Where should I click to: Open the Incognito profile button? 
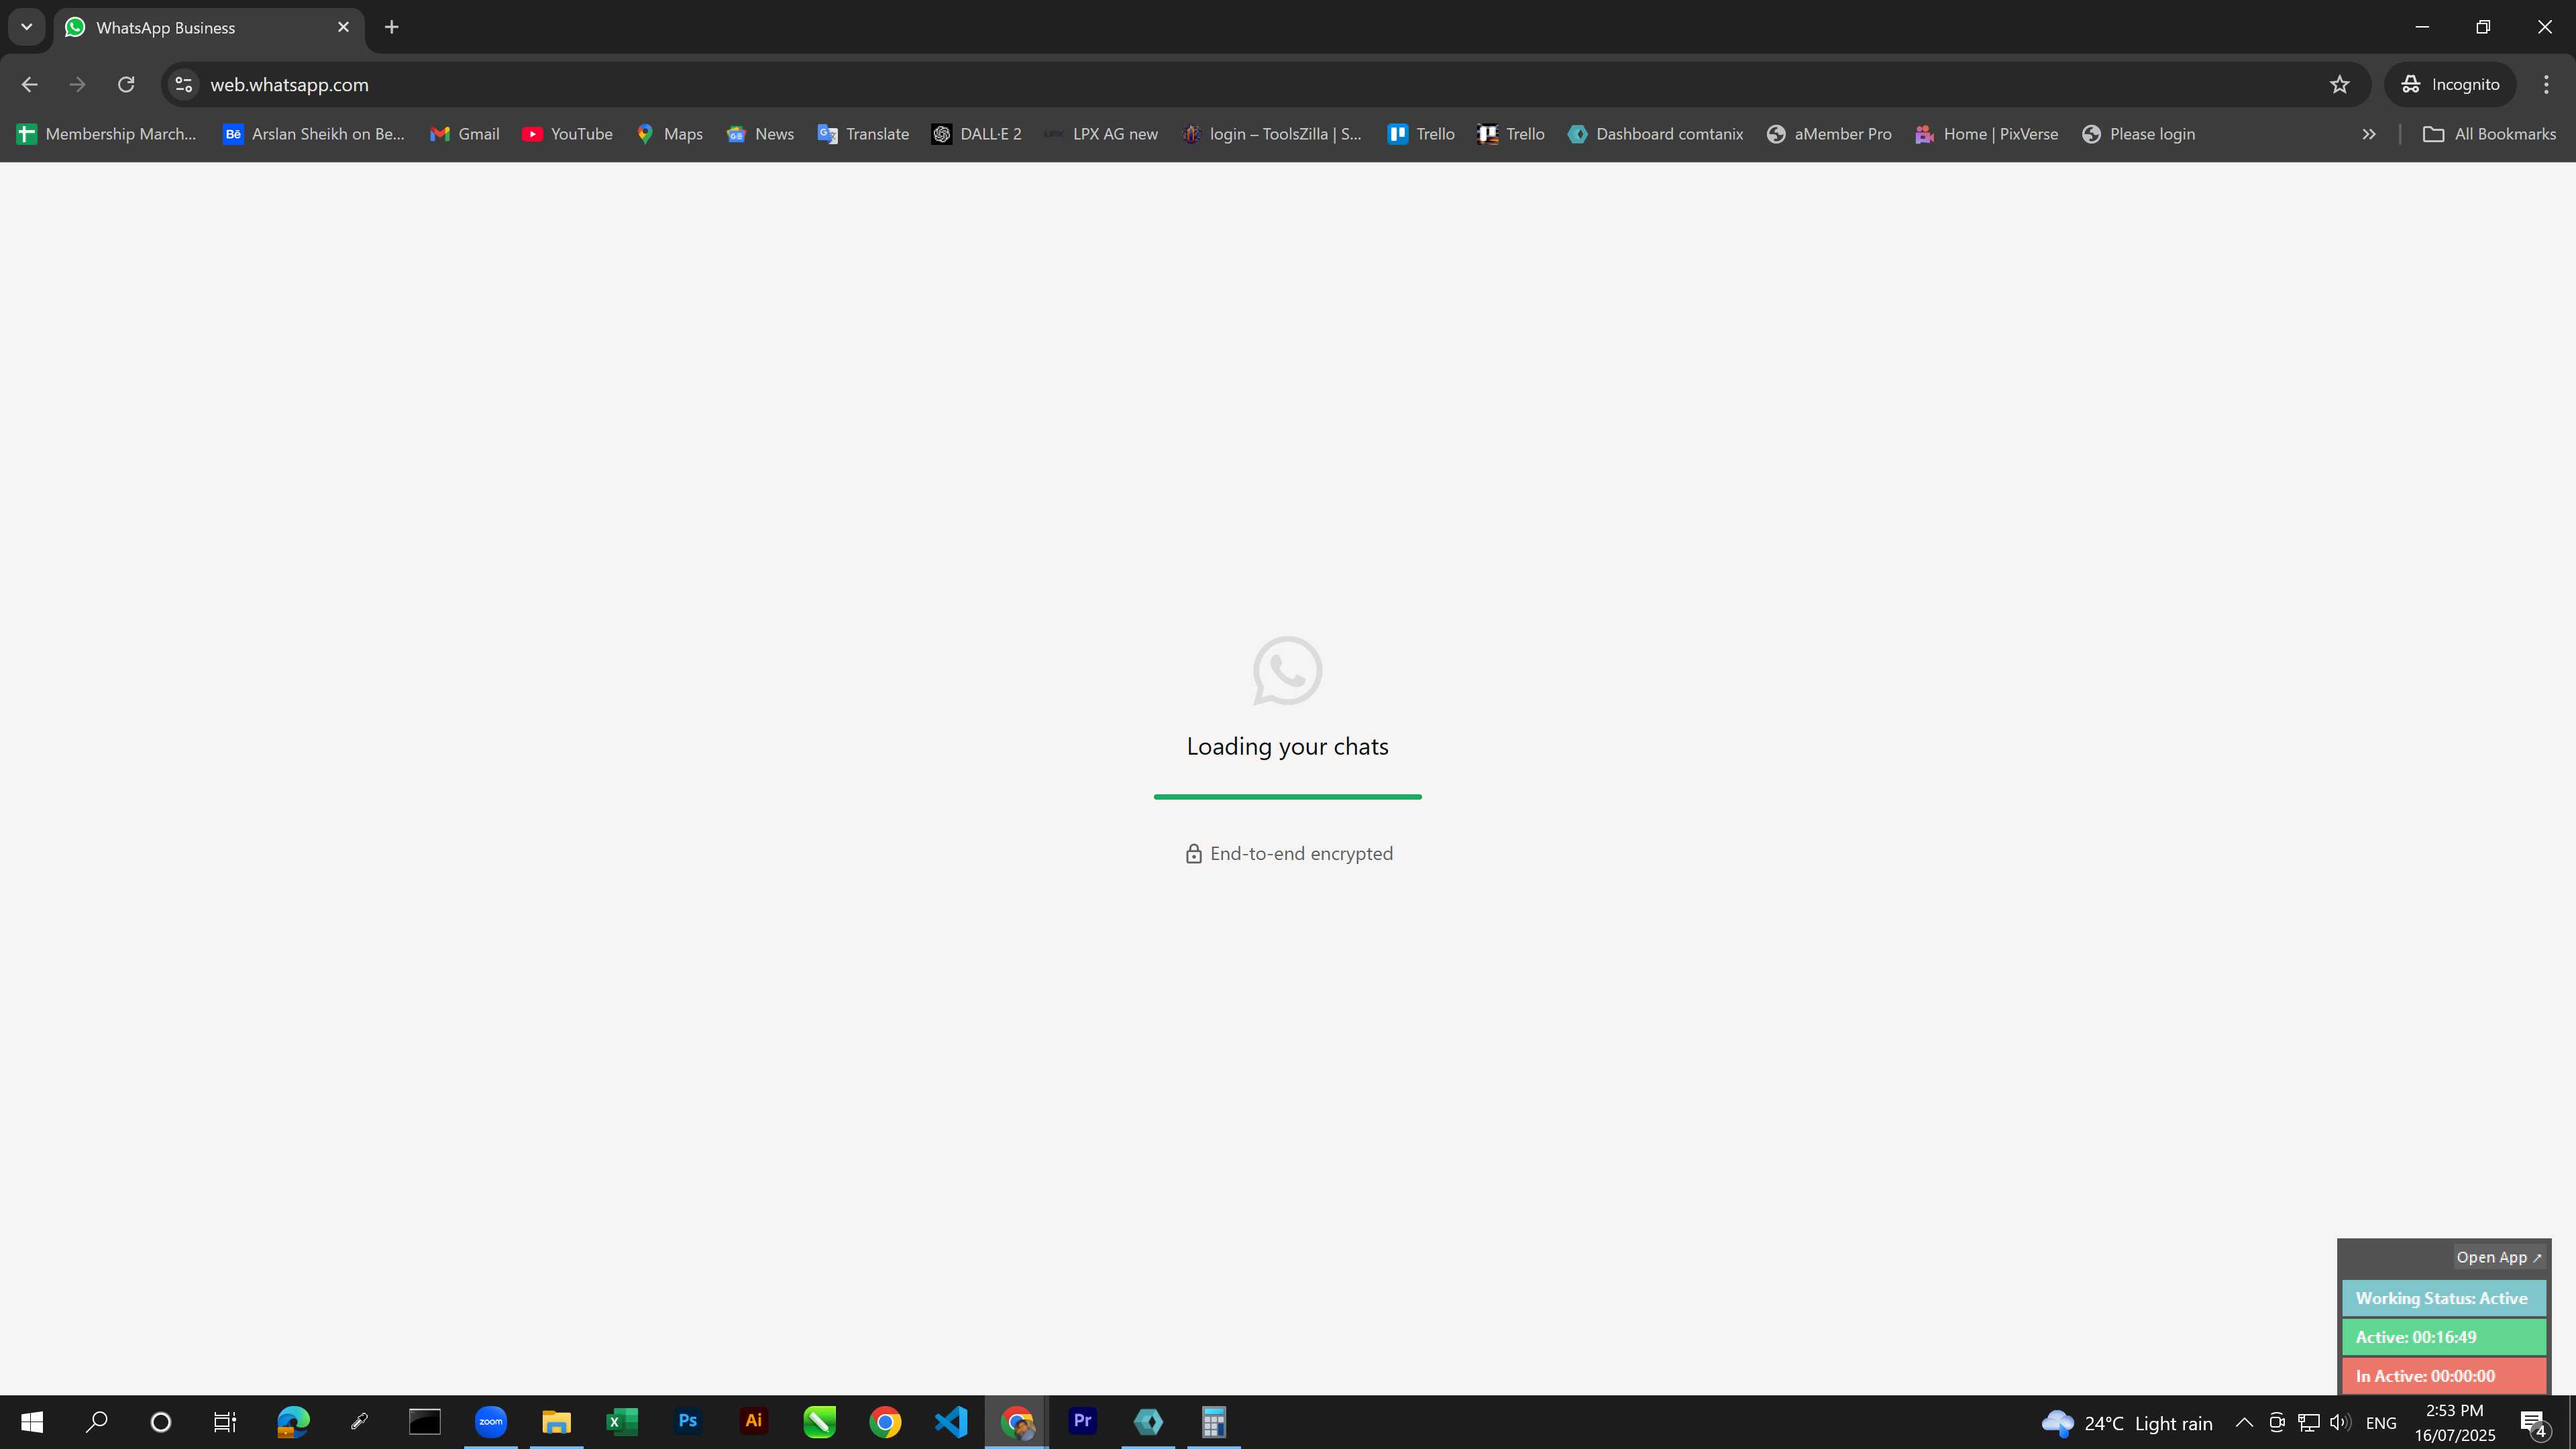2451,85
